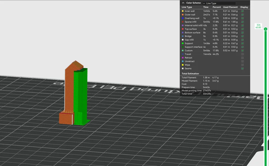Viewport: 269px width, 166px height.
Task: Click the green vertical layer slider track
Action: pos(266,98)
